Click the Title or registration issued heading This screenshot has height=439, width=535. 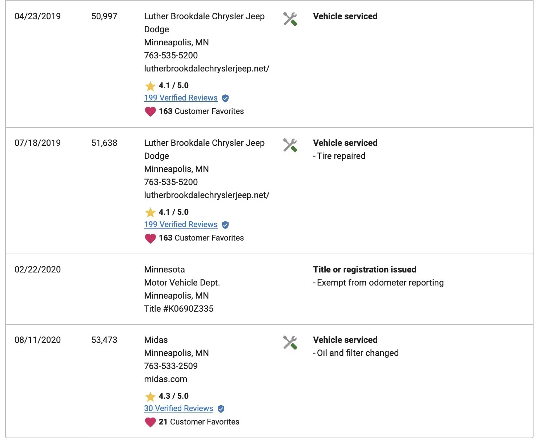(365, 270)
